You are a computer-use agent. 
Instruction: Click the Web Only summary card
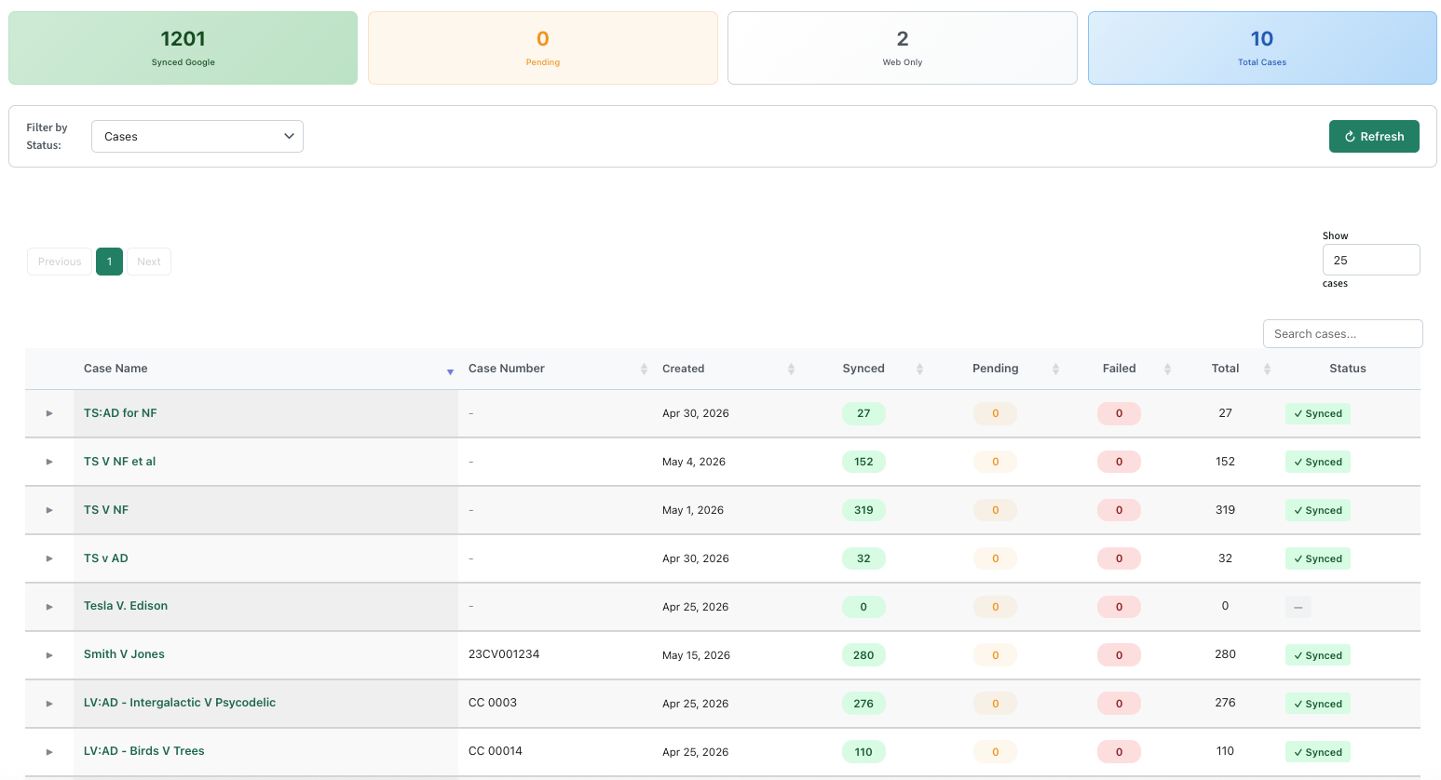click(x=902, y=47)
